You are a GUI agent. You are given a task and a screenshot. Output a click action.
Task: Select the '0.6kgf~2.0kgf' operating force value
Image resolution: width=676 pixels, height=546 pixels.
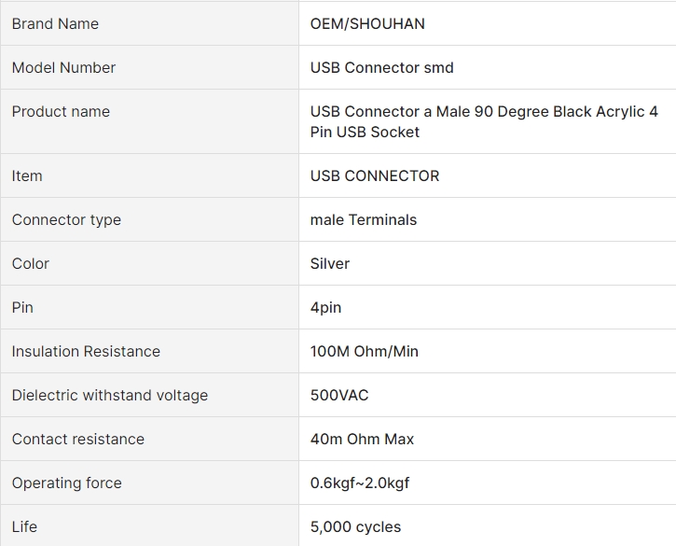[360, 483]
